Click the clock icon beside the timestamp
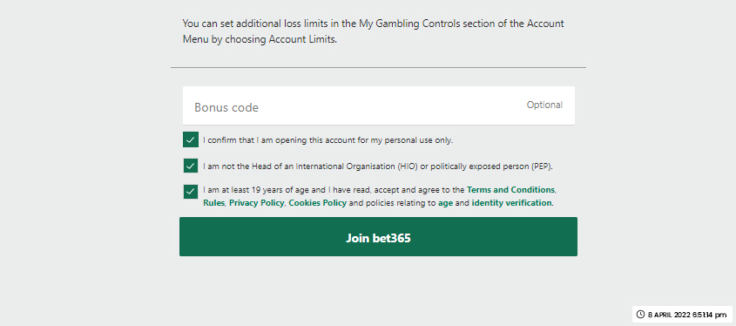 tap(640, 315)
